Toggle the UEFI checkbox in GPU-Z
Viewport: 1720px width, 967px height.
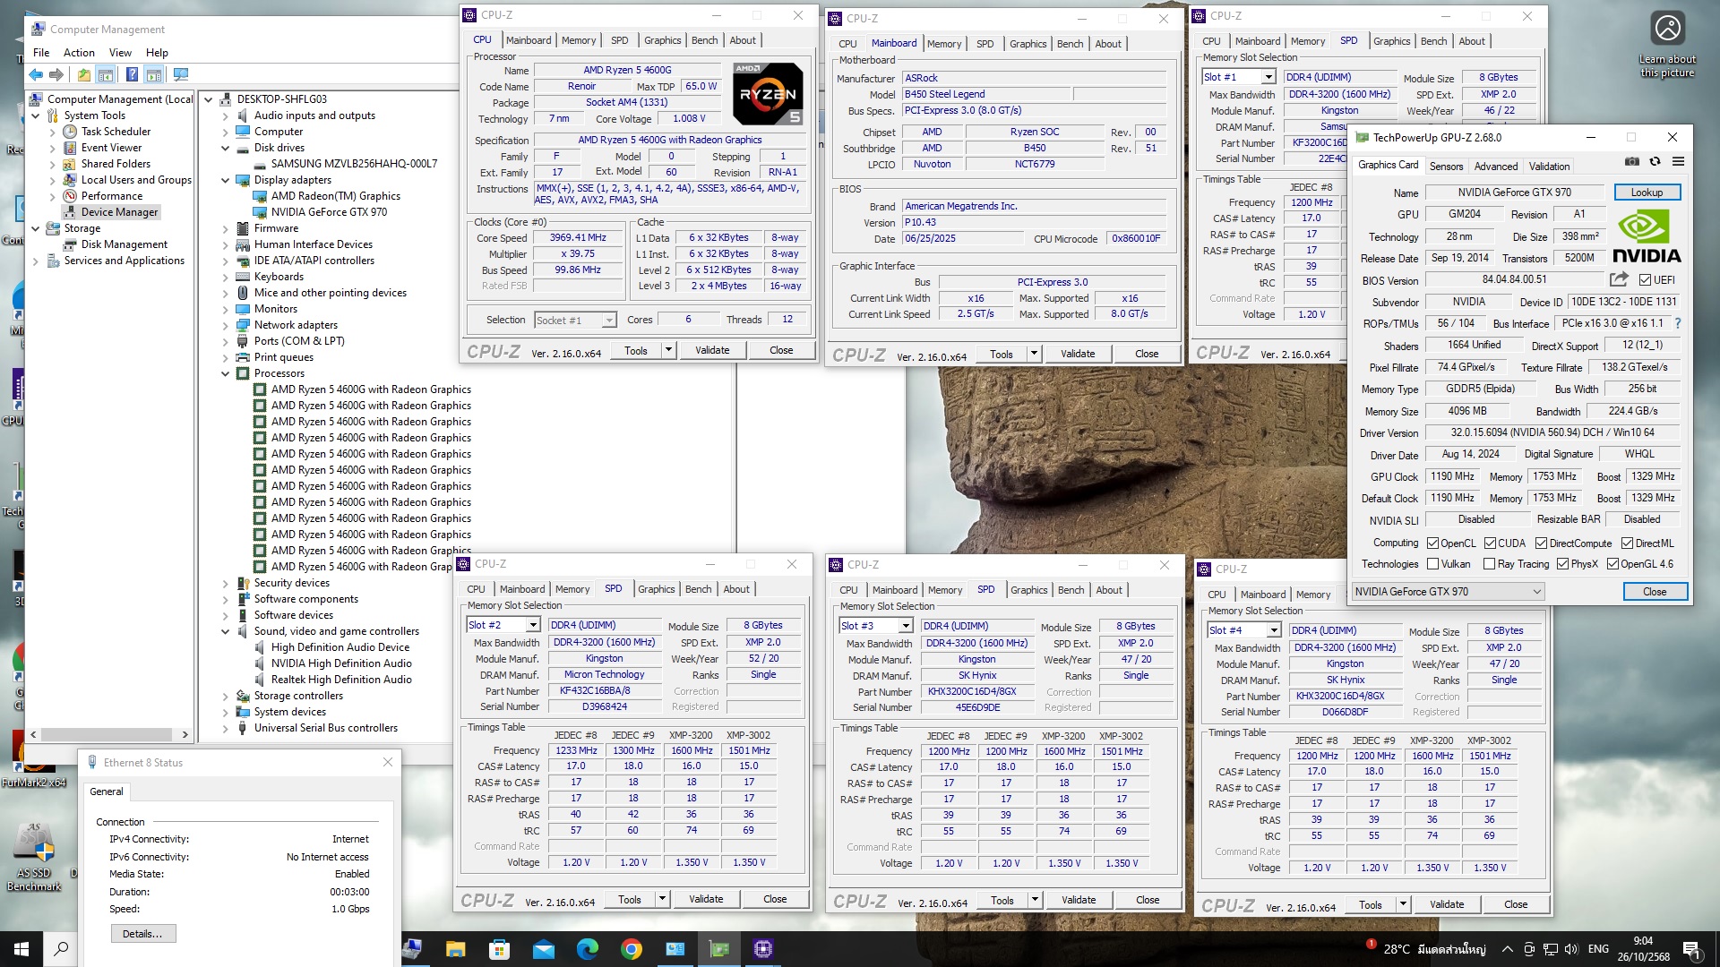click(x=1645, y=280)
